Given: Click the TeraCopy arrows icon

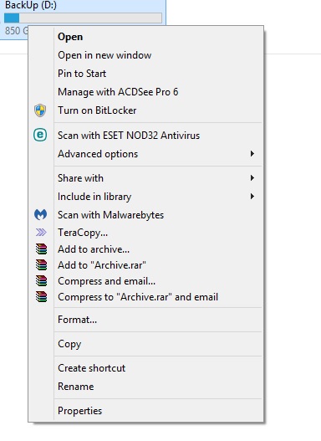Looking at the screenshot, I should tap(41, 233).
